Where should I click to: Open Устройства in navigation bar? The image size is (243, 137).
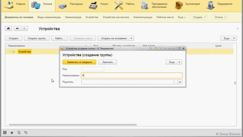tap(92, 17)
